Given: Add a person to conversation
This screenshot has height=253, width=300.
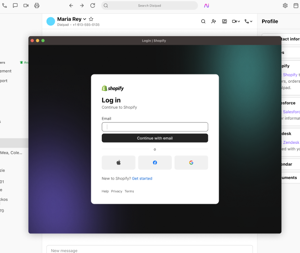Looking at the screenshot, I should point(214,21).
